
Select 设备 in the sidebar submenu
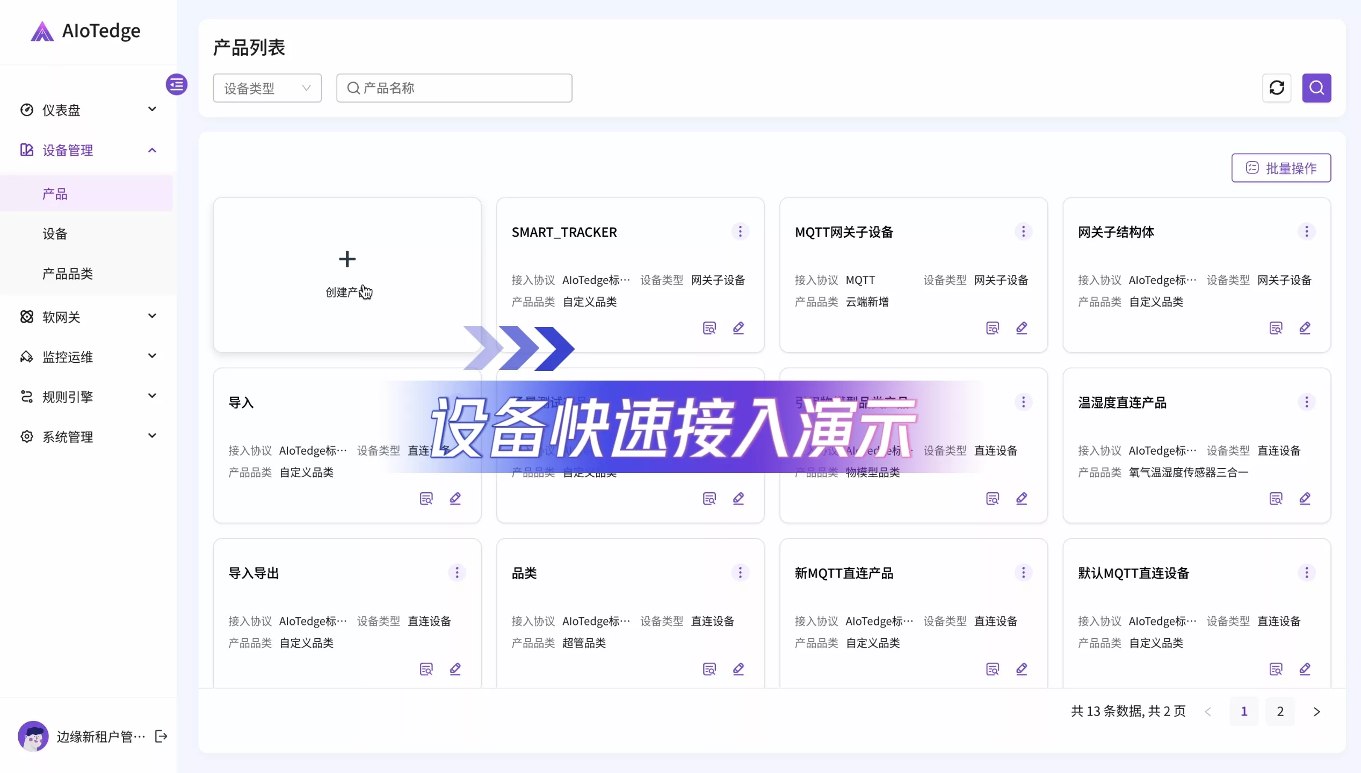pos(55,234)
